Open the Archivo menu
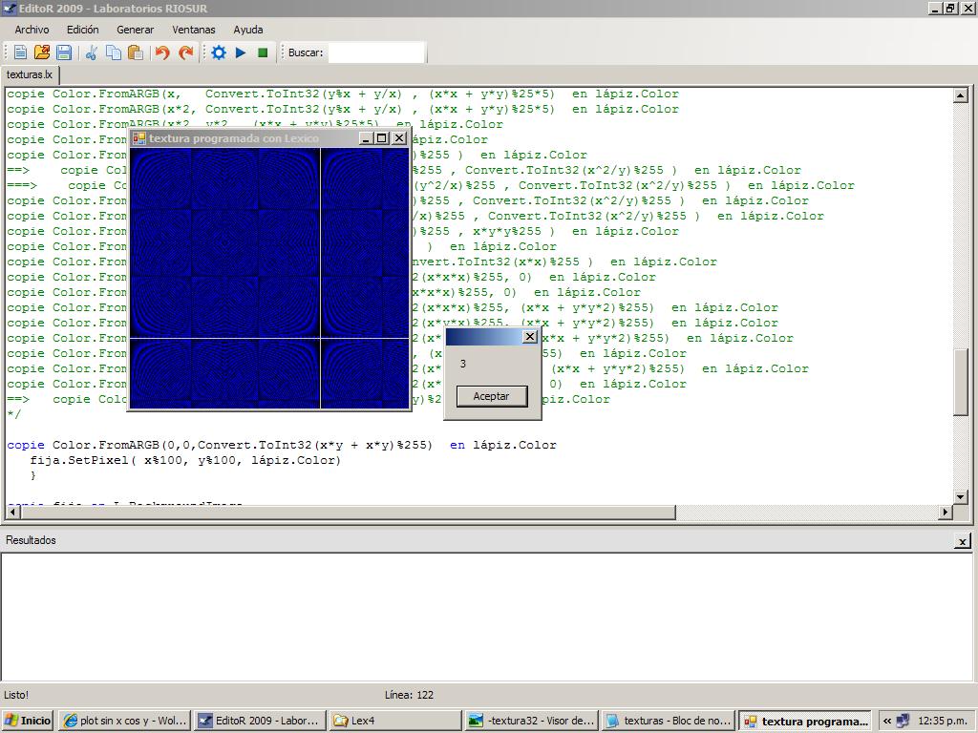Screen dimensions: 978x733 32,30
